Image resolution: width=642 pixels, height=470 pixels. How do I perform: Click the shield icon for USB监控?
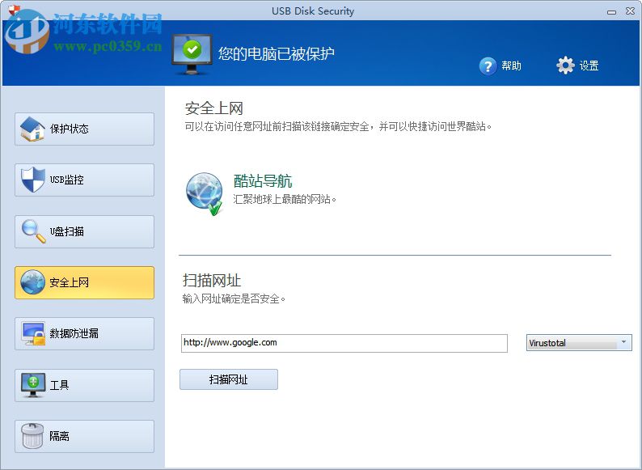pyautogui.click(x=33, y=180)
